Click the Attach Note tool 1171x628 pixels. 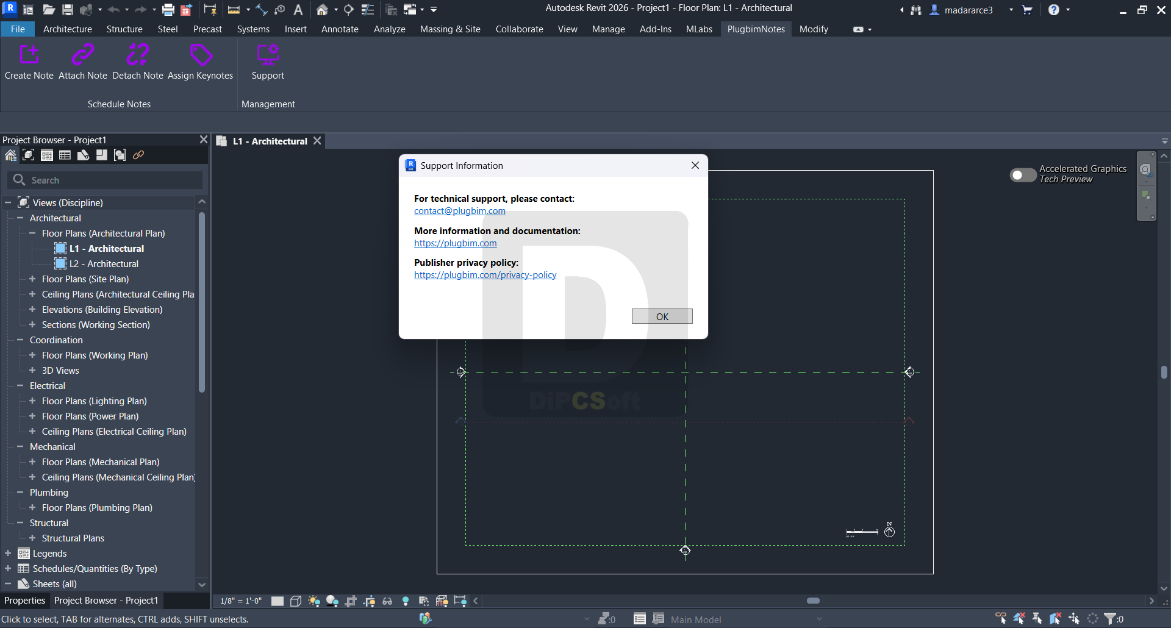click(83, 62)
